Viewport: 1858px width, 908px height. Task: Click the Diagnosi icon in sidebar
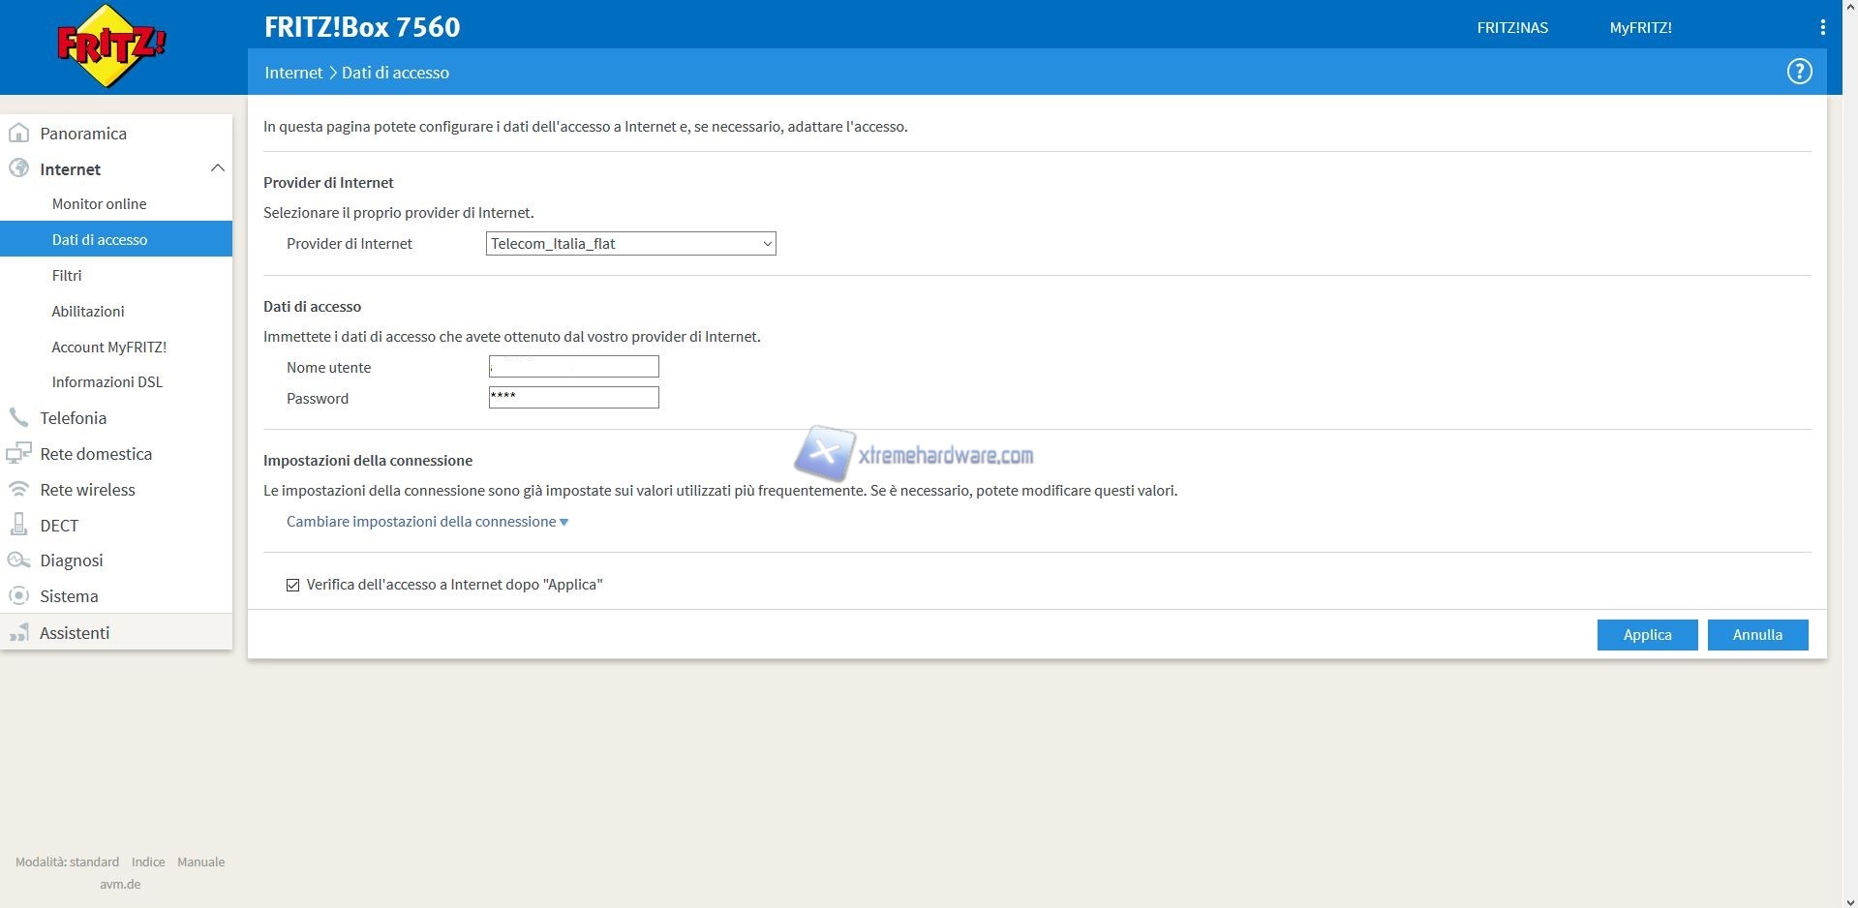point(18,560)
